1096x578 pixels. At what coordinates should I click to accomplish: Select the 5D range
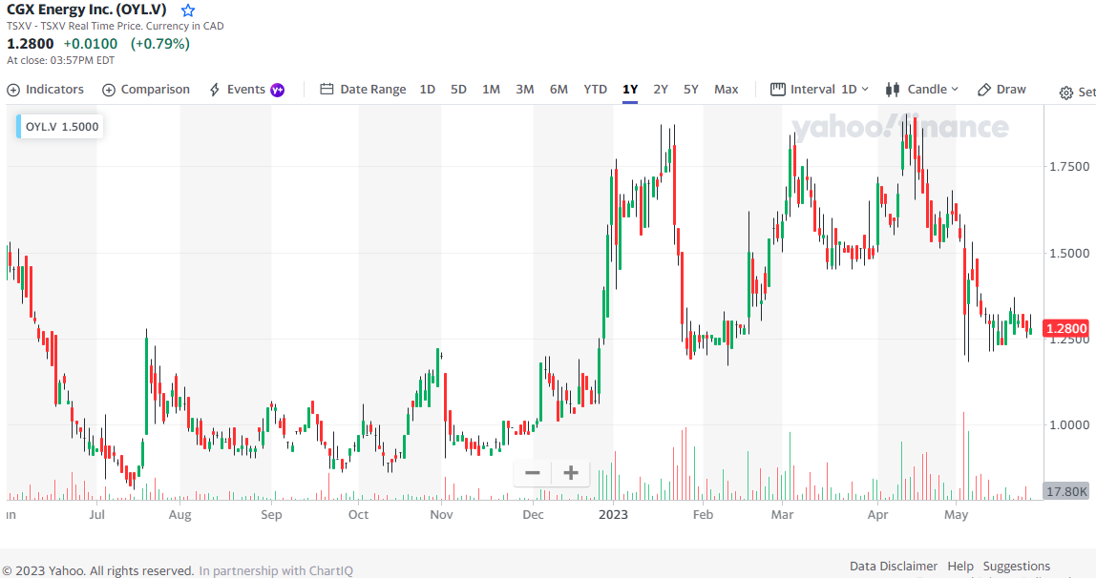pos(458,90)
